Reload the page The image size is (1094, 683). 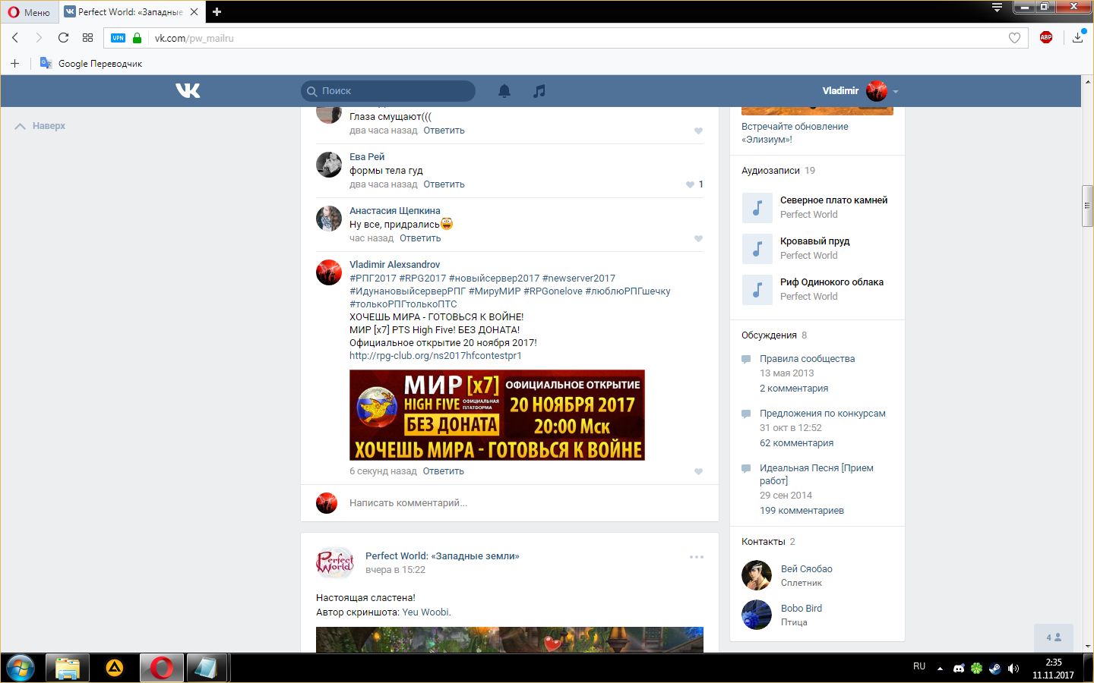click(63, 38)
